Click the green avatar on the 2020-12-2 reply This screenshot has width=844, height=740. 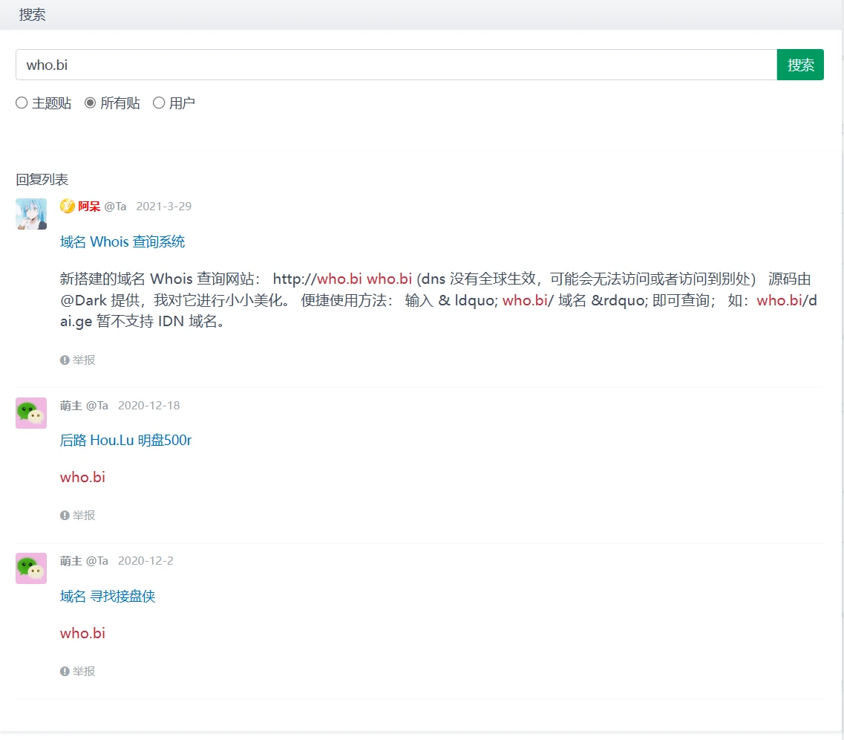(31, 568)
